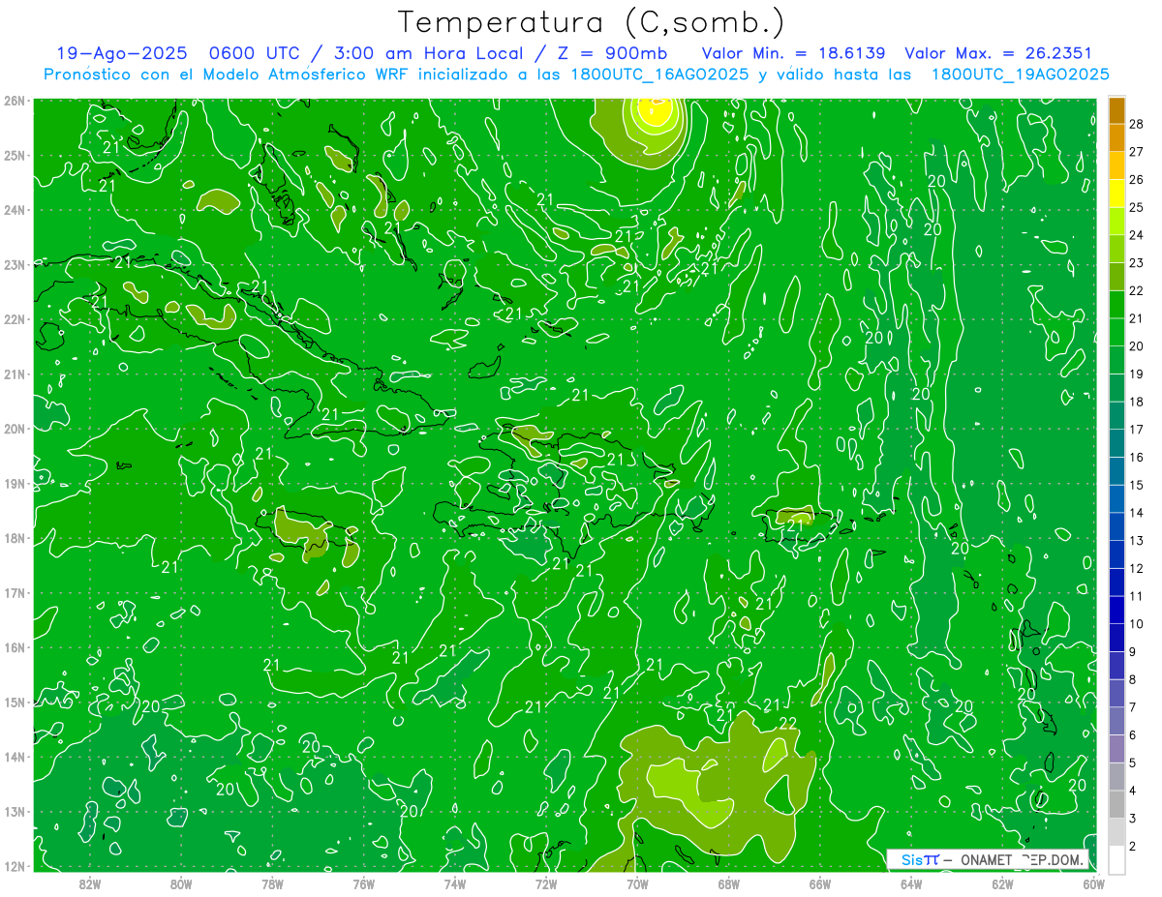Click the '23' value on the color legend

tap(1137, 263)
